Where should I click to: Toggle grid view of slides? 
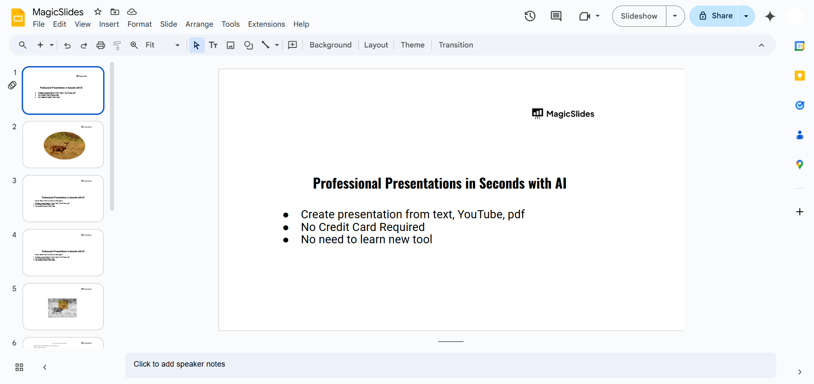[19, 367]
